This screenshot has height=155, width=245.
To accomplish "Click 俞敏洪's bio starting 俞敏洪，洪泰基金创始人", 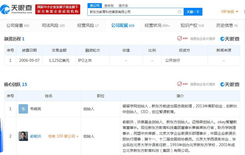I will click(180, 136).
